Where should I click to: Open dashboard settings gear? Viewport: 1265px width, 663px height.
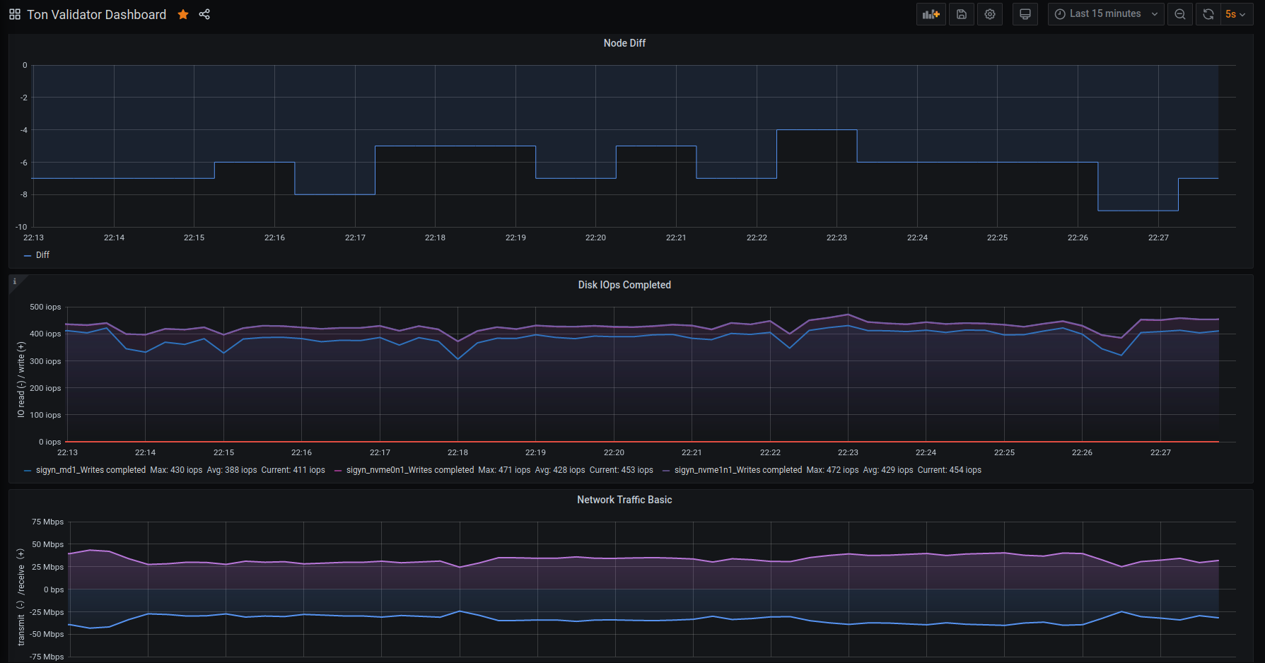(990, 14)
